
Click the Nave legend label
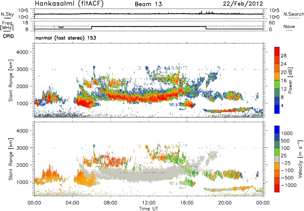(289, 27)
